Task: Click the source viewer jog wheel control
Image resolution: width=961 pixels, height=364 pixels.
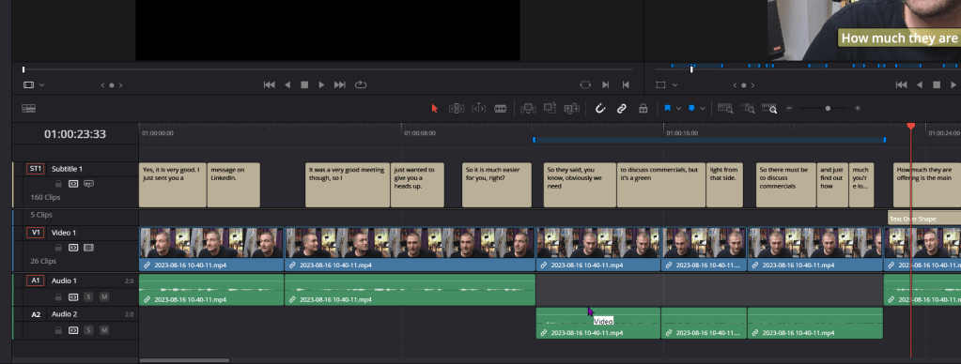Action: click(x=112, y=85)
